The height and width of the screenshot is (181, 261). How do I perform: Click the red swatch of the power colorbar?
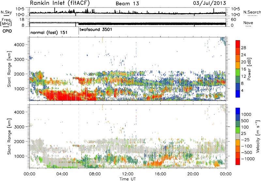[x=238, y=44]
